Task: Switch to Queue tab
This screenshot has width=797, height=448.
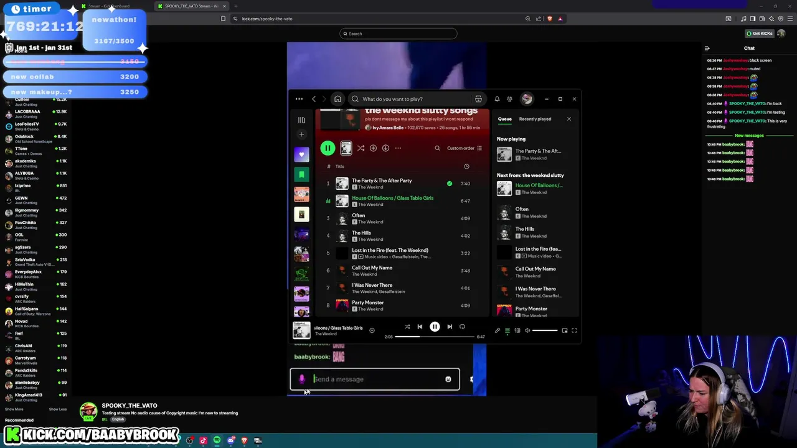Action: (x=504, y=119)
